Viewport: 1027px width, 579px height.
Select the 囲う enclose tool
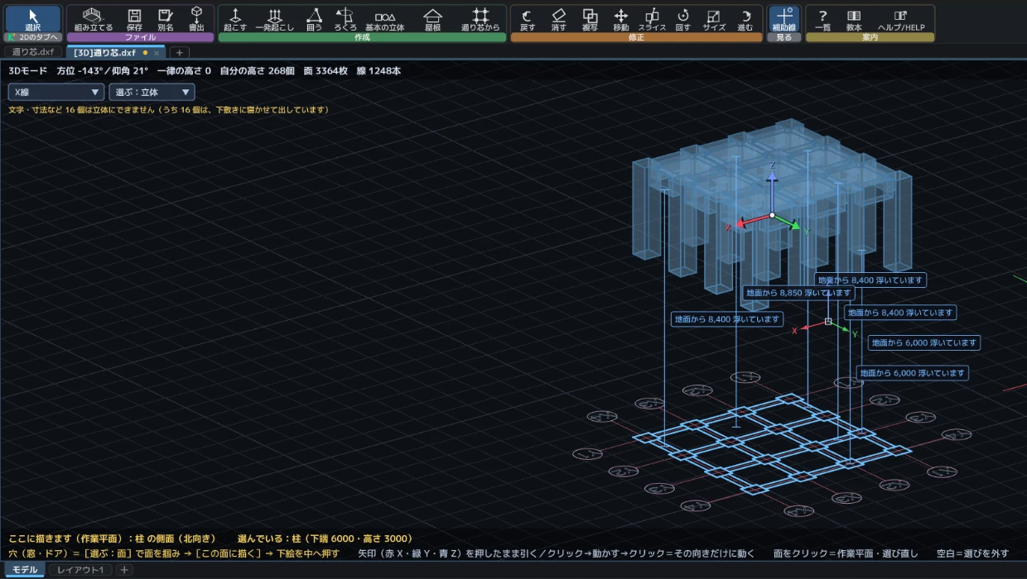(x=314, y=19)
